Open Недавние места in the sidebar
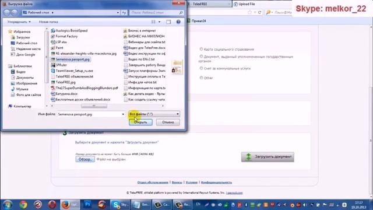This screenshot has width=373, height=210. [x=28, y=49]
